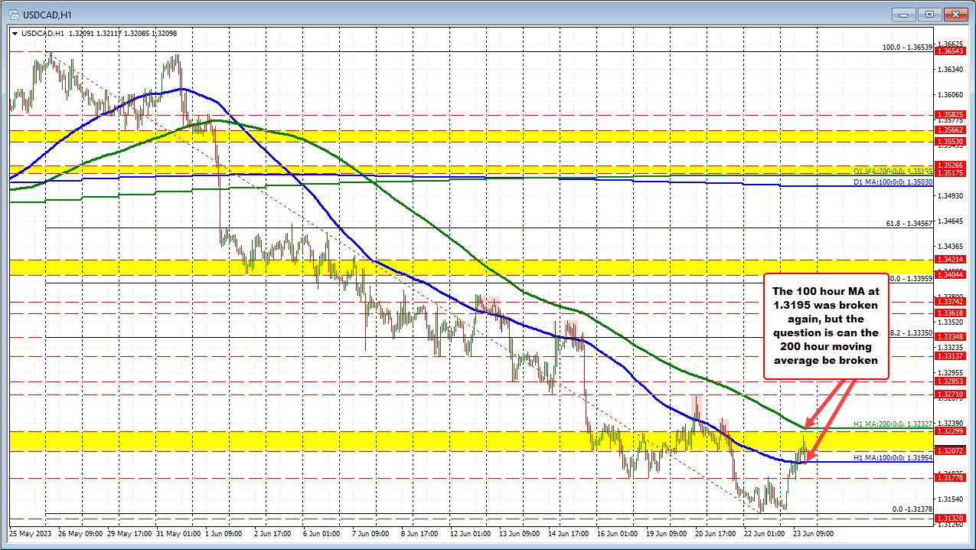Select the red annotation text box
The height and width of the screenshot is (550, 976).
[x=825, y=326]
